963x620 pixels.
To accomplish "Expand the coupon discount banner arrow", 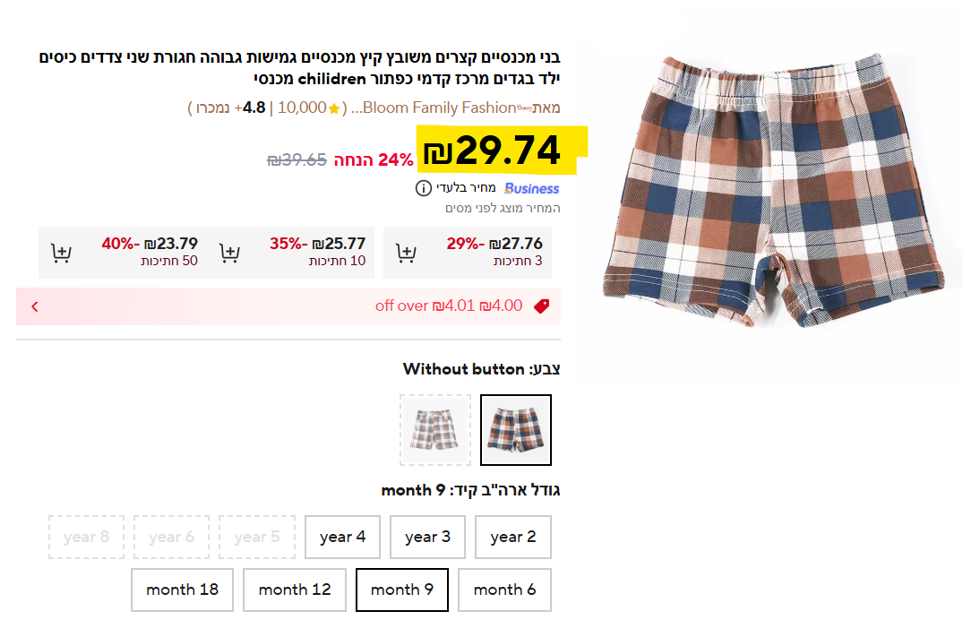I will 35,306.
